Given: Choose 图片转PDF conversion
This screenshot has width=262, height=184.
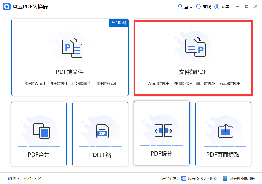Looking at the screenshot, I should pyautogui.click(x=206, y=84).
